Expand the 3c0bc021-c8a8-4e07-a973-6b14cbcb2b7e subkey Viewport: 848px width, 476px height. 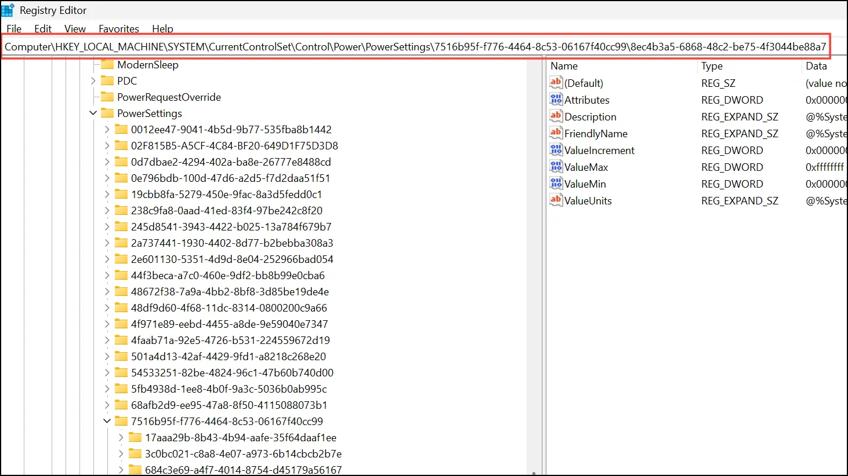(121, 453)
